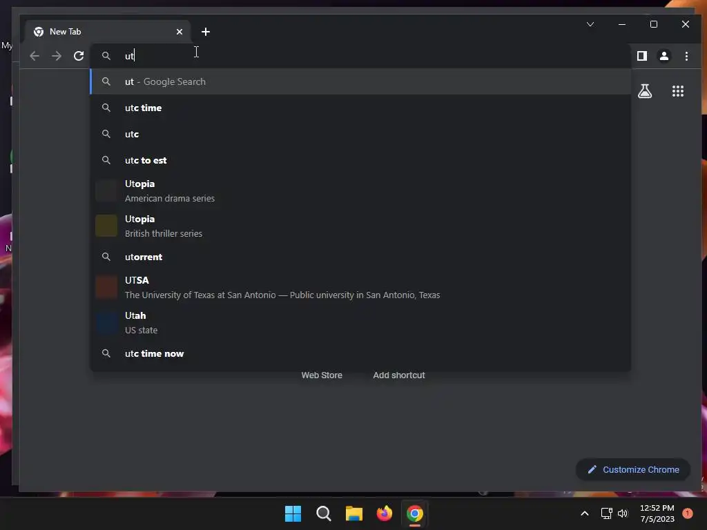Choose the 'utc to est' suggestion
Viewport: 707px width, 530px height.
[x=360, y=160]
